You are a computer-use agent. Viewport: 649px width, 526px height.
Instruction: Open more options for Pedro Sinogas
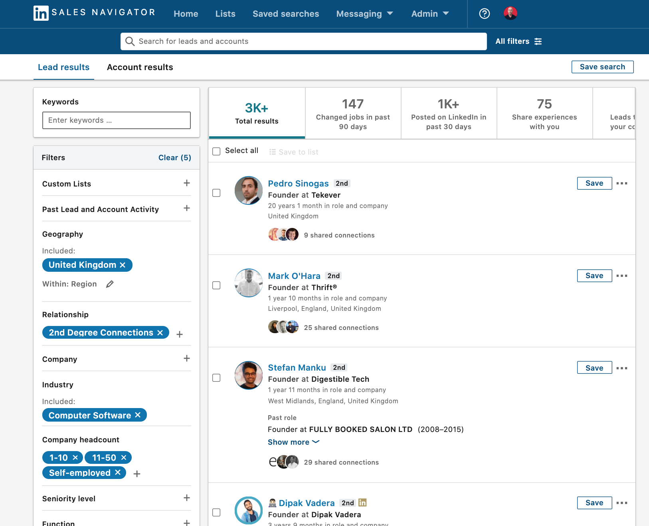pyautogui.click(x=622, y=183)
